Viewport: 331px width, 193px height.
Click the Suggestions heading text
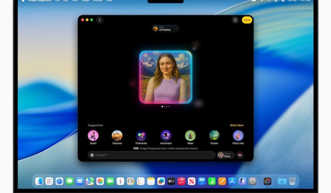[95, 125]
